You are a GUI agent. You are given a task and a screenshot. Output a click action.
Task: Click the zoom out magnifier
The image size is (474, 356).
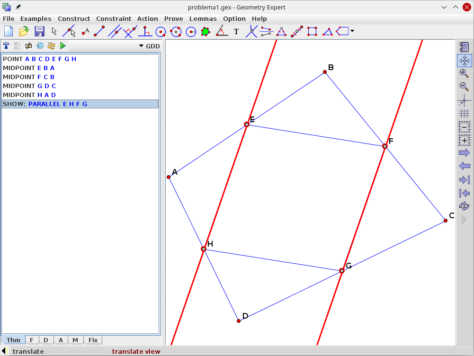(465, 87)
